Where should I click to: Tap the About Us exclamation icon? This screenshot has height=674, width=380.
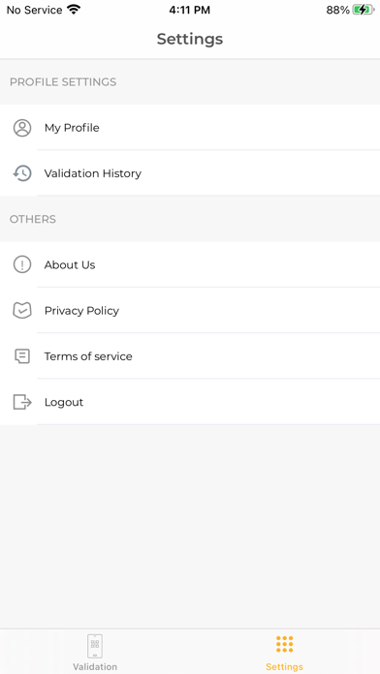click(22, 264)
